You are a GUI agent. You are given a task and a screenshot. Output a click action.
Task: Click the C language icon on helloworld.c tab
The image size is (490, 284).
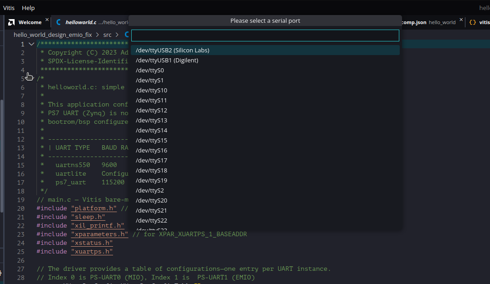pos(57,21)
